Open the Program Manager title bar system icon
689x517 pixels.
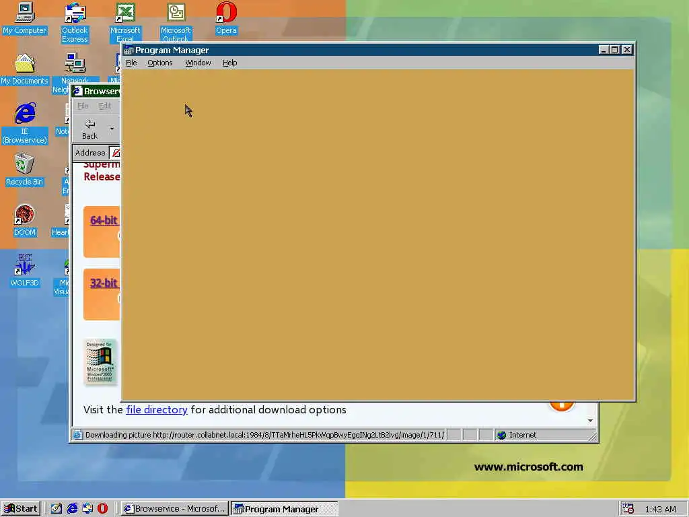129,50
